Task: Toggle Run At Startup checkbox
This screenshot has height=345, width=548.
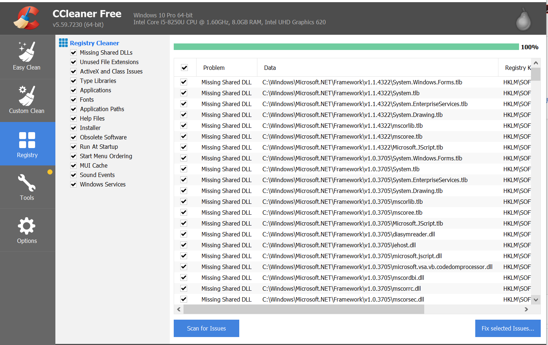Action: point(73,147)
